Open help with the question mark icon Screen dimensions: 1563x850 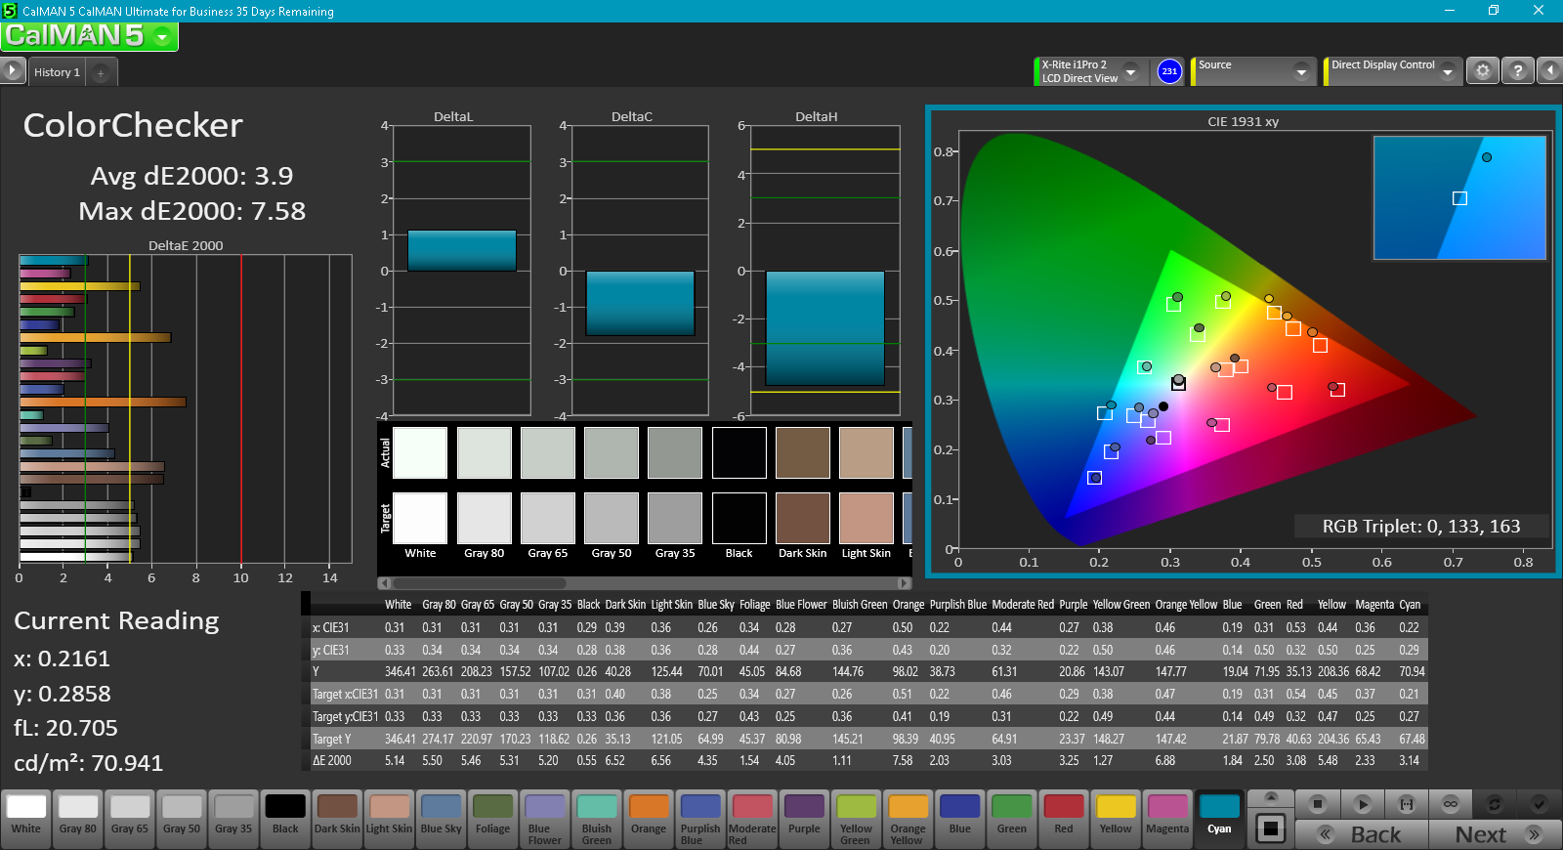pos(1517,71)
